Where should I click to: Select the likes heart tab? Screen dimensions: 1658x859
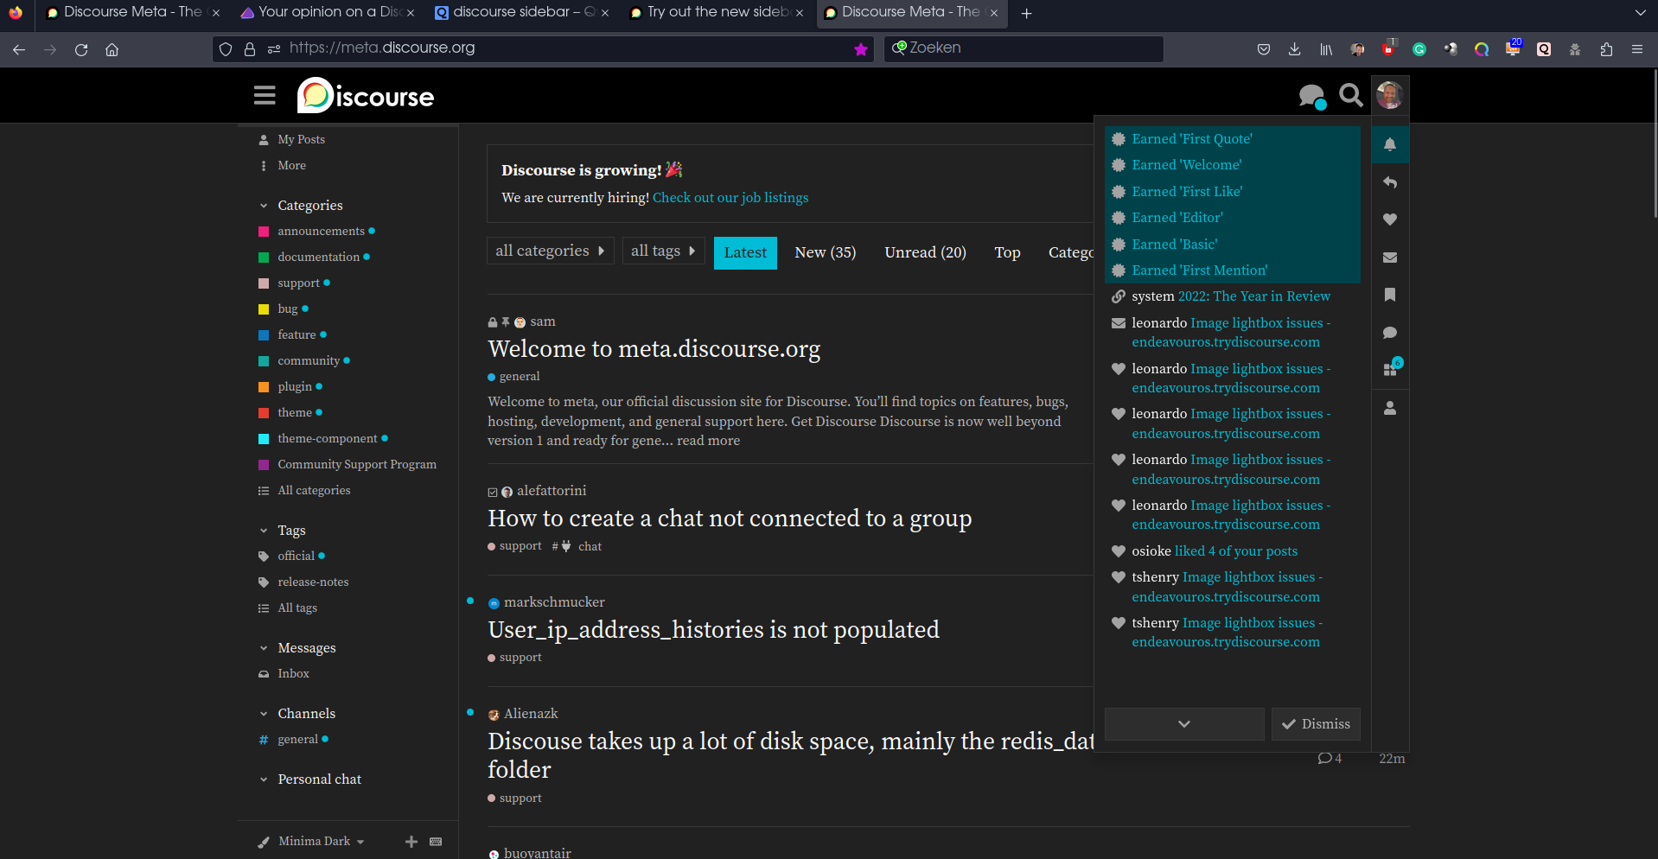pyautogui.click(x=1390, y=220)
